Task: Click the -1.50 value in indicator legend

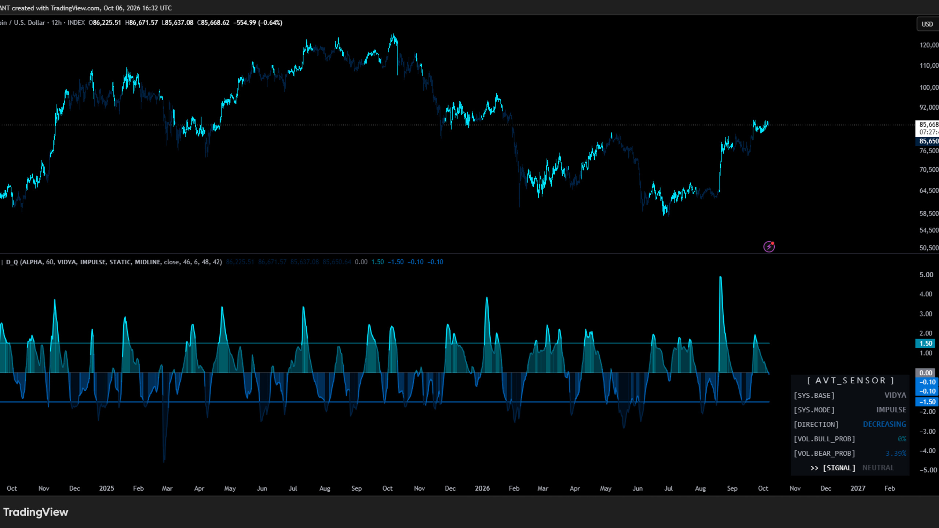Action: tap(396, 262)
